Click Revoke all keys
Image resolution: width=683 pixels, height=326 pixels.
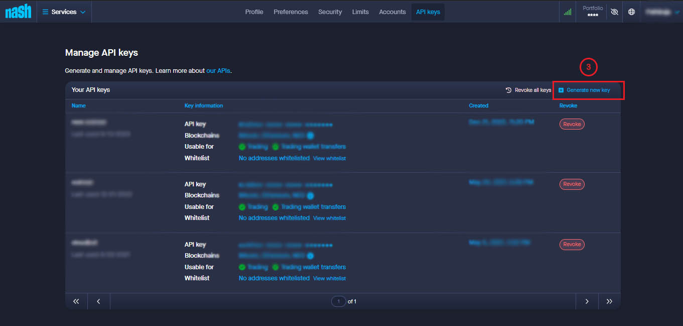528,90
